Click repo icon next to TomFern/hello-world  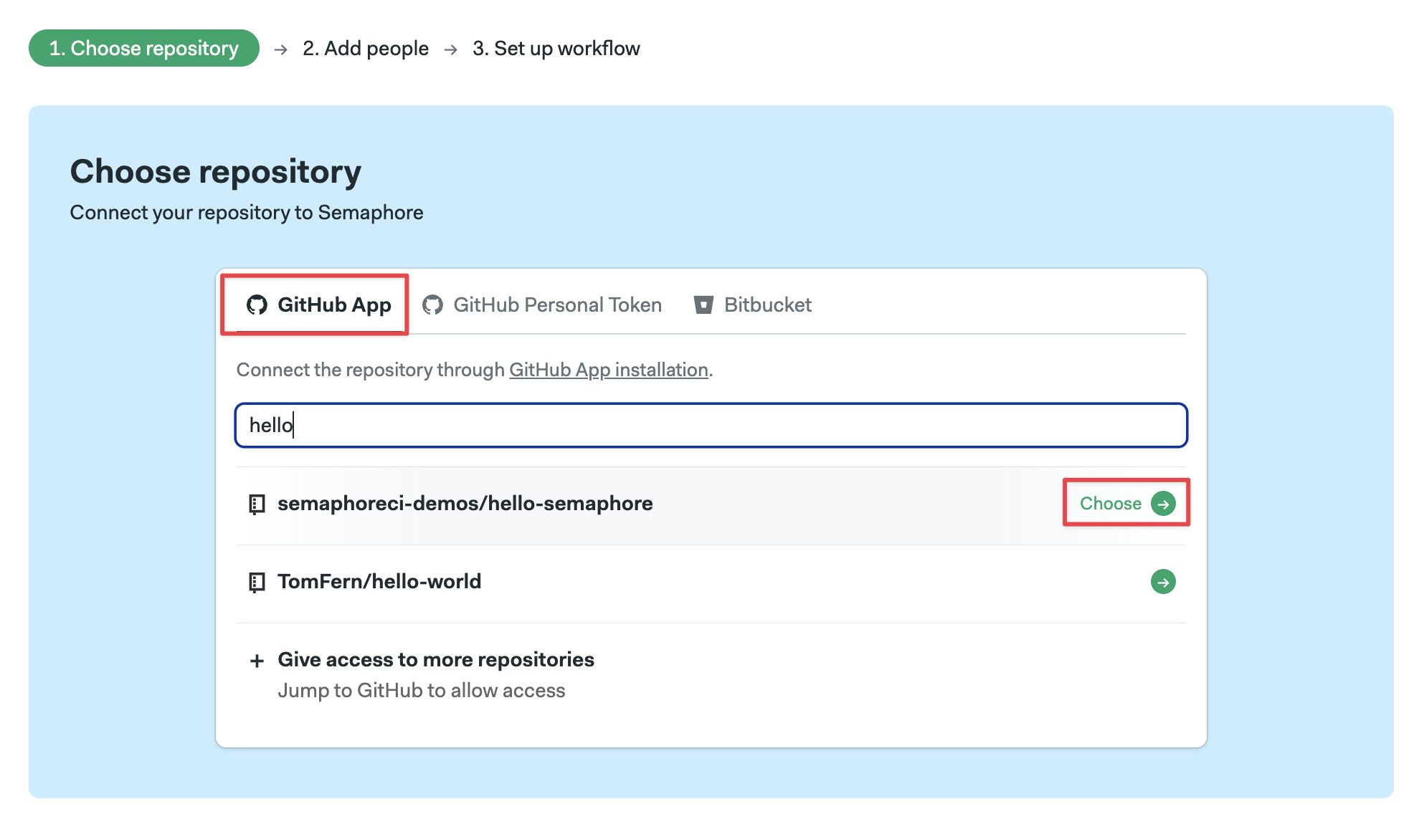pos(257,582)
